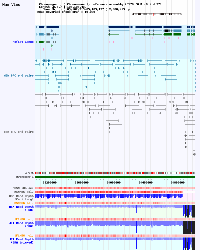The image size is (200, 250).
Task: Select the dbSNP(Mouse) track label
Action: point(23,188)
